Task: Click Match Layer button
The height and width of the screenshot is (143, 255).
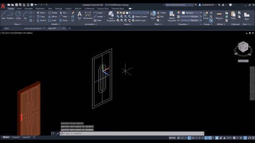Action: [139, 20]
